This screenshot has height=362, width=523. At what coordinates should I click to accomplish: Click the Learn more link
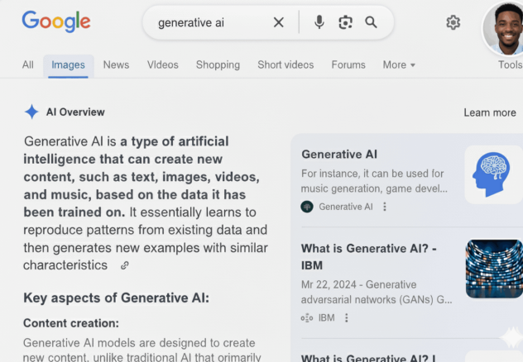[x=490, y=112]
